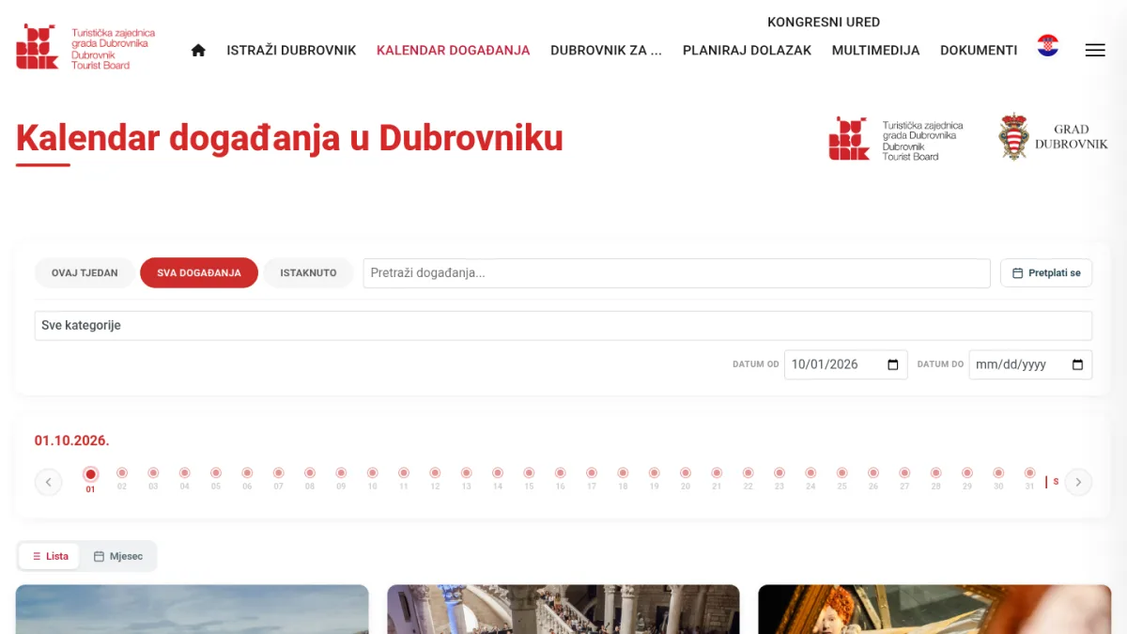
Task: Open DOKUMENTI menu
Action: [x=979, y=51]
